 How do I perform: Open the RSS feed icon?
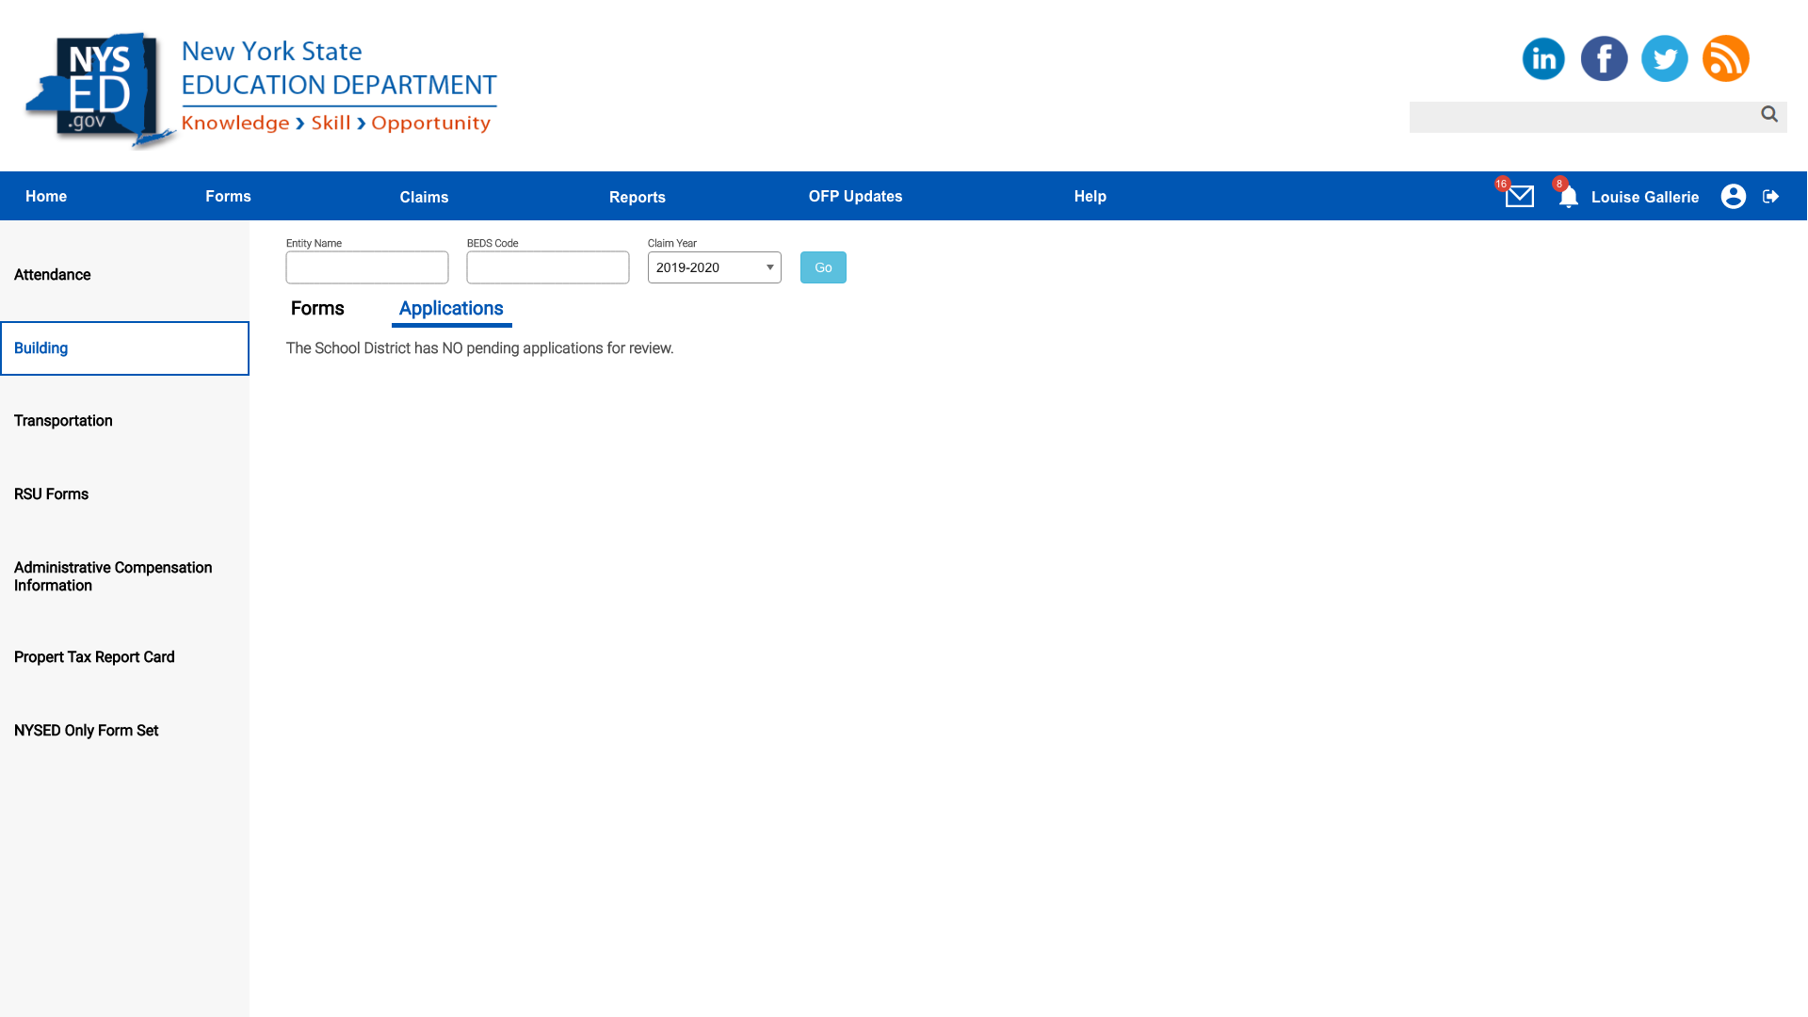tap(1725, 58)
